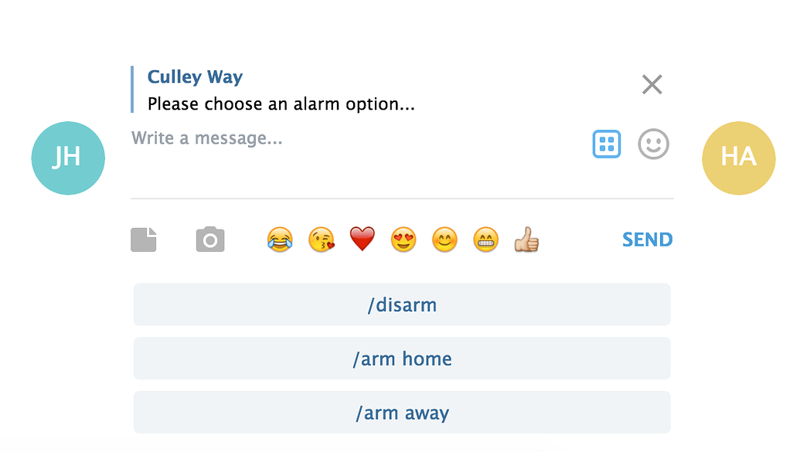The height and width of the screenshot is (452, 800).
Task: Insert the heart-eyes emoji shortcut
Action: [403, 240]
